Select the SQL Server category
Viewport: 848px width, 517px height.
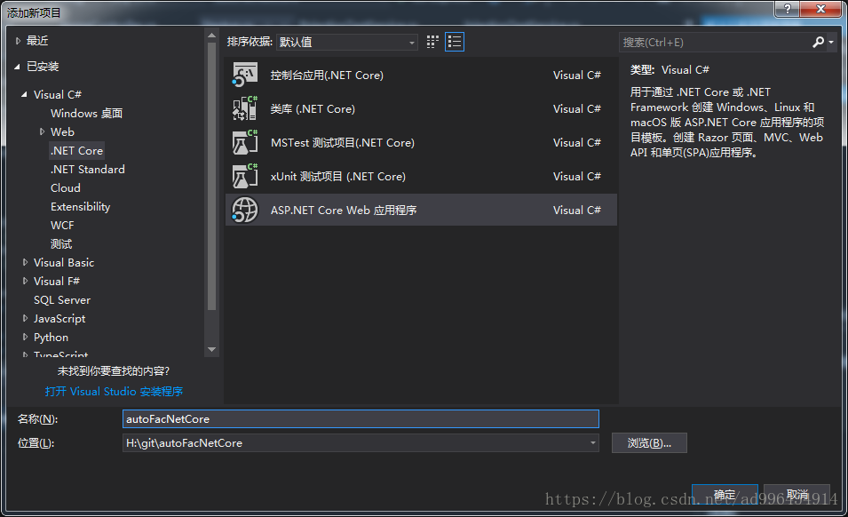[x=62, y=299]
